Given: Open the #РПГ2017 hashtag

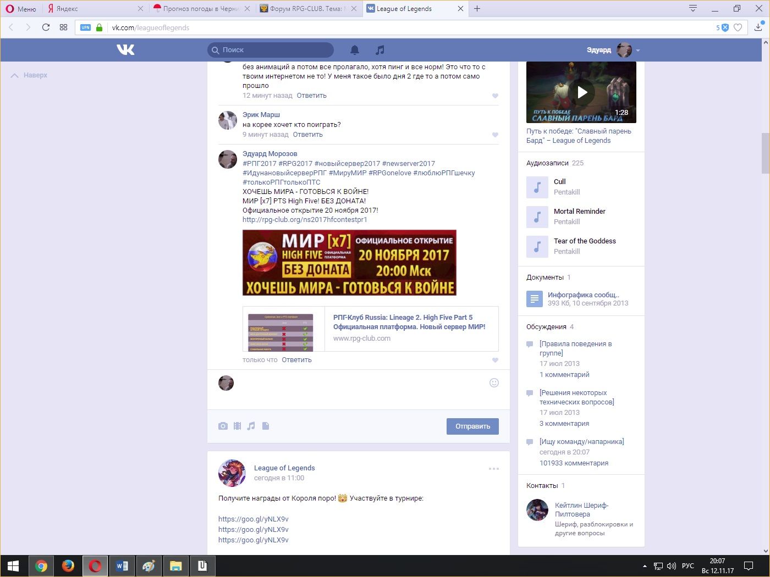Looking at the screenshot, I should tap(260, 164).
